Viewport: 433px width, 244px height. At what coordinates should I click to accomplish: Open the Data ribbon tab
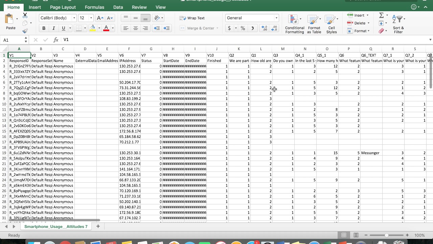(118, 7)
